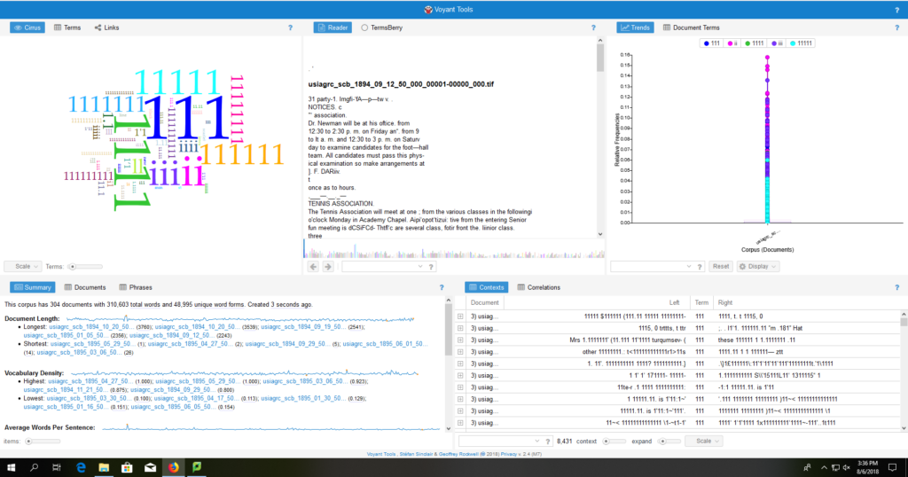Switch to the Documents tab
The width and height of the screenshot is (908, 477).
coord(85,287)
